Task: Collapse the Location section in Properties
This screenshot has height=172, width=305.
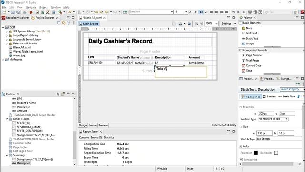Action: click(241, 107)
